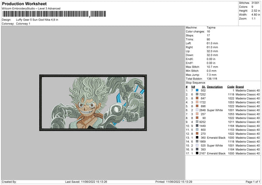Click the 'Stop Sequence:' label
The height and width of the screenshot is (185, 262).
point(196,82)
